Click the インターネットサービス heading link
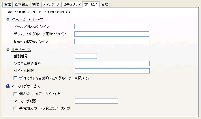 [27, 20]
